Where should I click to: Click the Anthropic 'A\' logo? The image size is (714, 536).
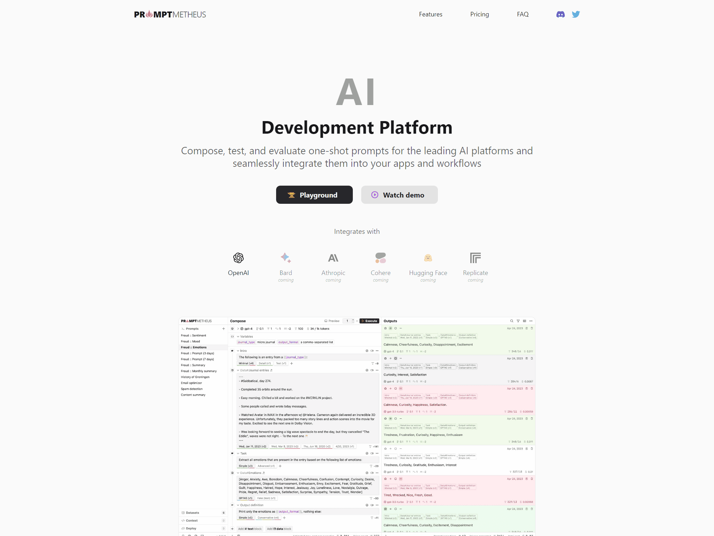coord(333,258)
